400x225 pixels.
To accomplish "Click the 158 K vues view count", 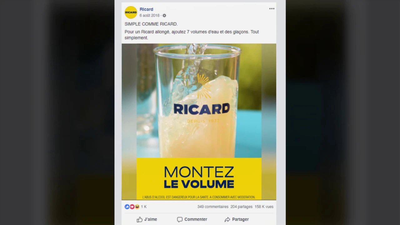I will coord(264,207).
